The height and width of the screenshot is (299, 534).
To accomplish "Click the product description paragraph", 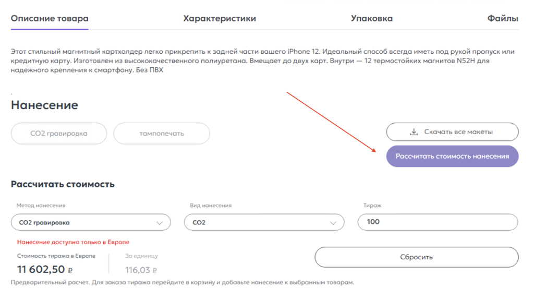I will 261,61.
